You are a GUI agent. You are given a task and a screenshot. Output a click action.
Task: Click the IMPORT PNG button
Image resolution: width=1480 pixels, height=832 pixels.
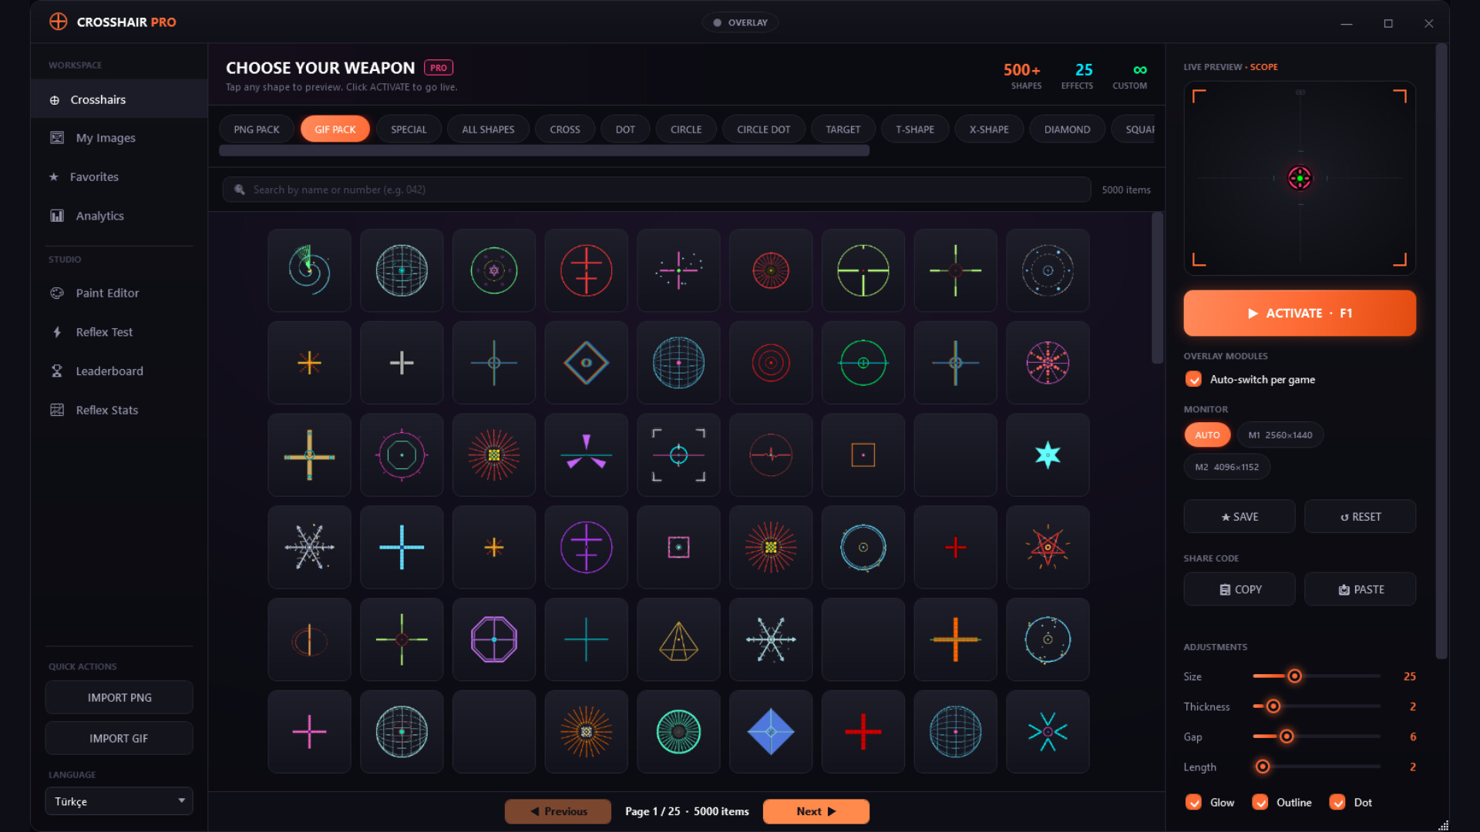119,697
